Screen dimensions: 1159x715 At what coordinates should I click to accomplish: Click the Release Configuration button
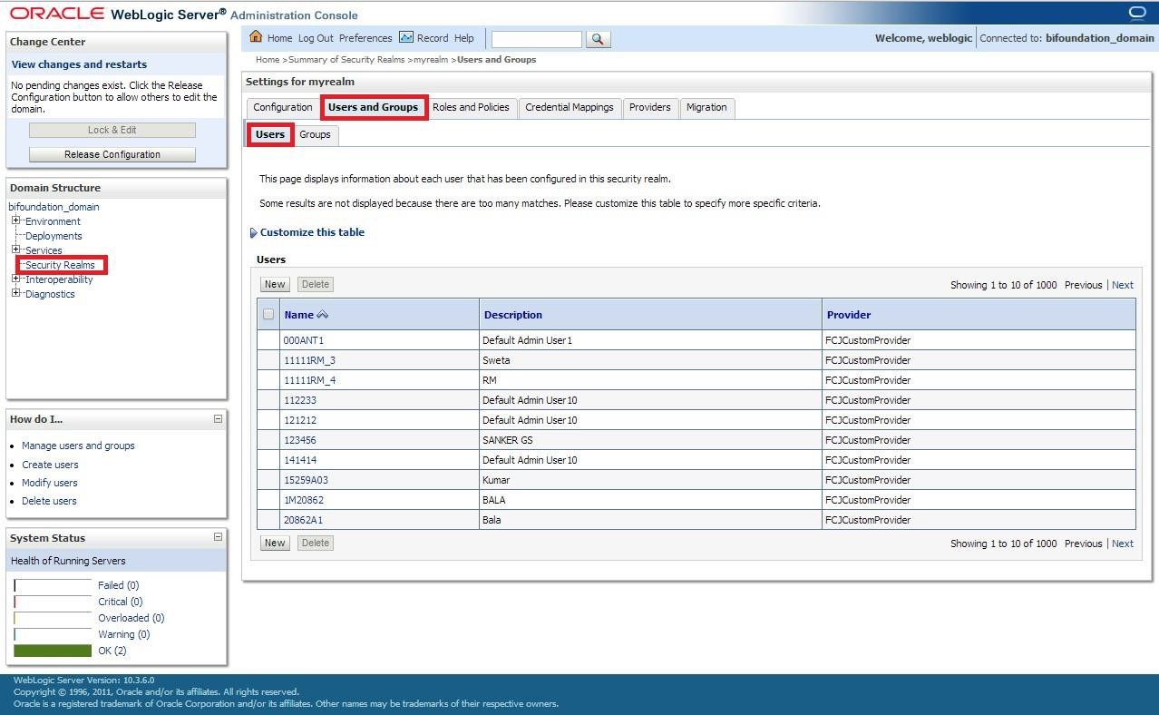click(112, 154)
